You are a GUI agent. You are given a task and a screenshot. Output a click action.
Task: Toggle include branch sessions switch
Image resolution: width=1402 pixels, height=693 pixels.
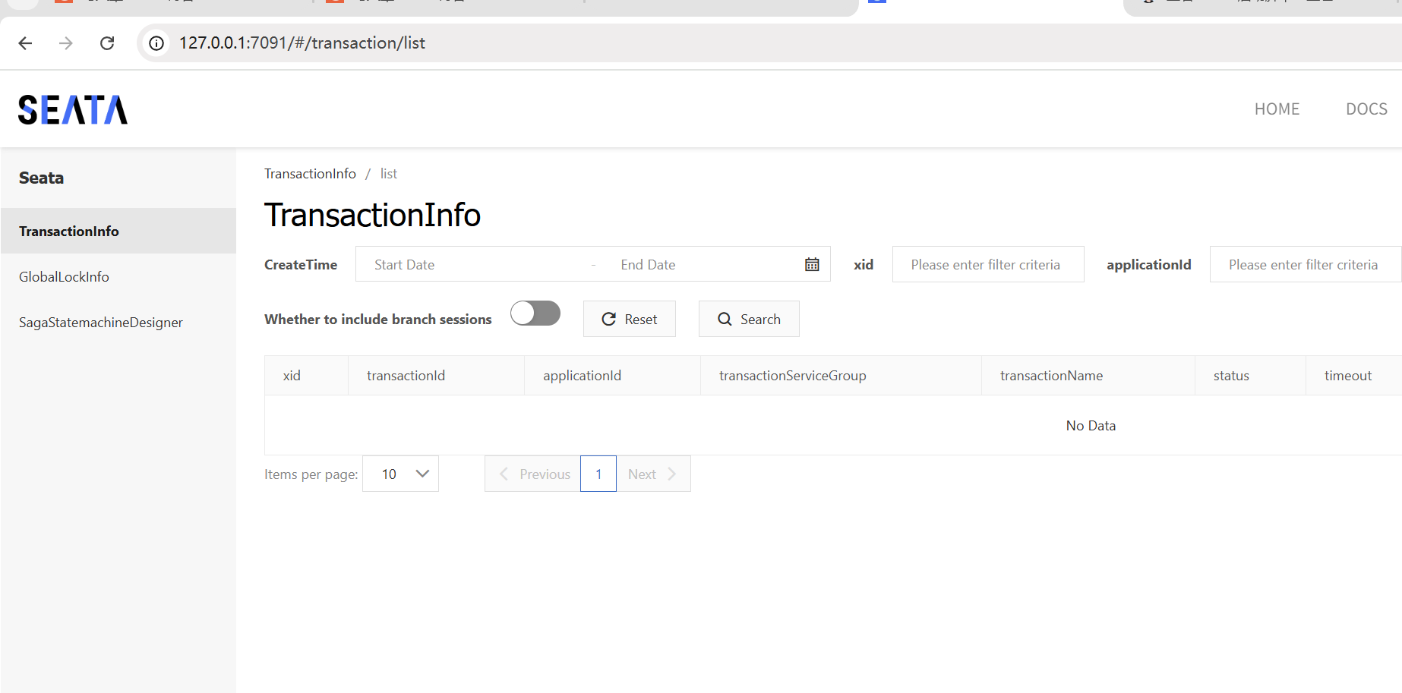pyautogui.click(x=535, y=313)
